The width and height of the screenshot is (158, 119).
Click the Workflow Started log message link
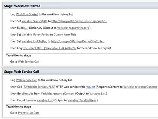pos(27,14)
